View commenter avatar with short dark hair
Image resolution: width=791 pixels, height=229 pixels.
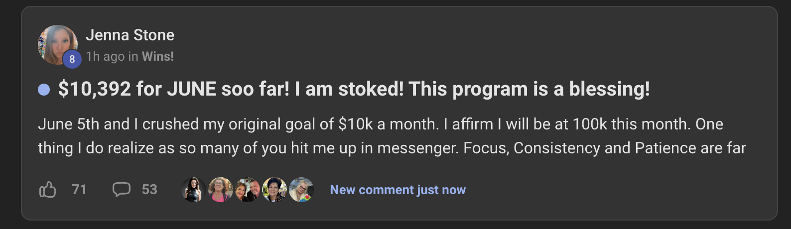point(274,190)
